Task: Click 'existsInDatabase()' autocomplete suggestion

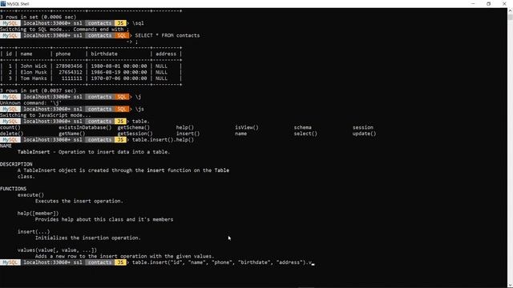Action: click(85, 127)
